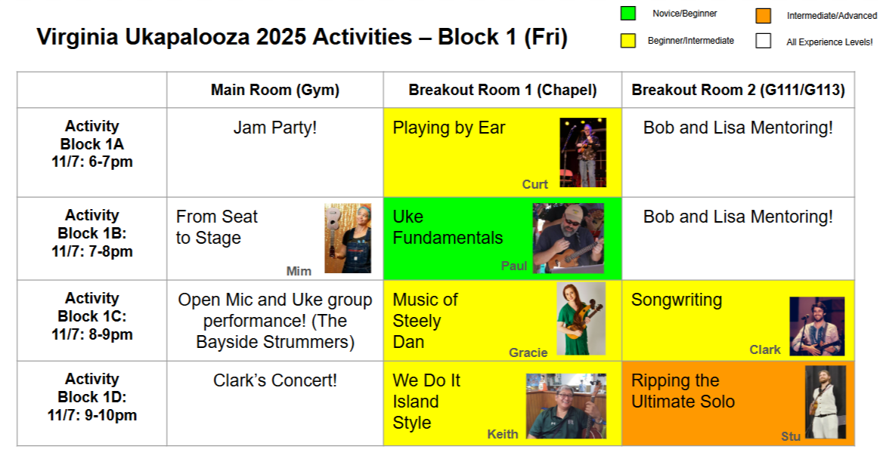Click Mim's photo holding a ukulele

point(348,239)
